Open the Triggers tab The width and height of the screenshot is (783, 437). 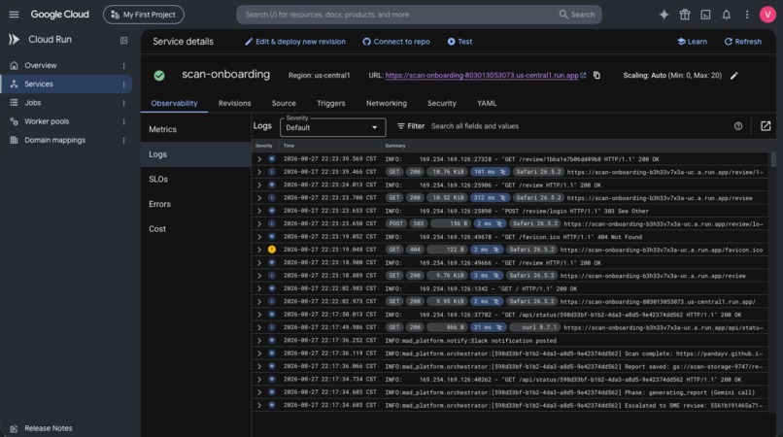pyautogui.click(x=330, y=103)
